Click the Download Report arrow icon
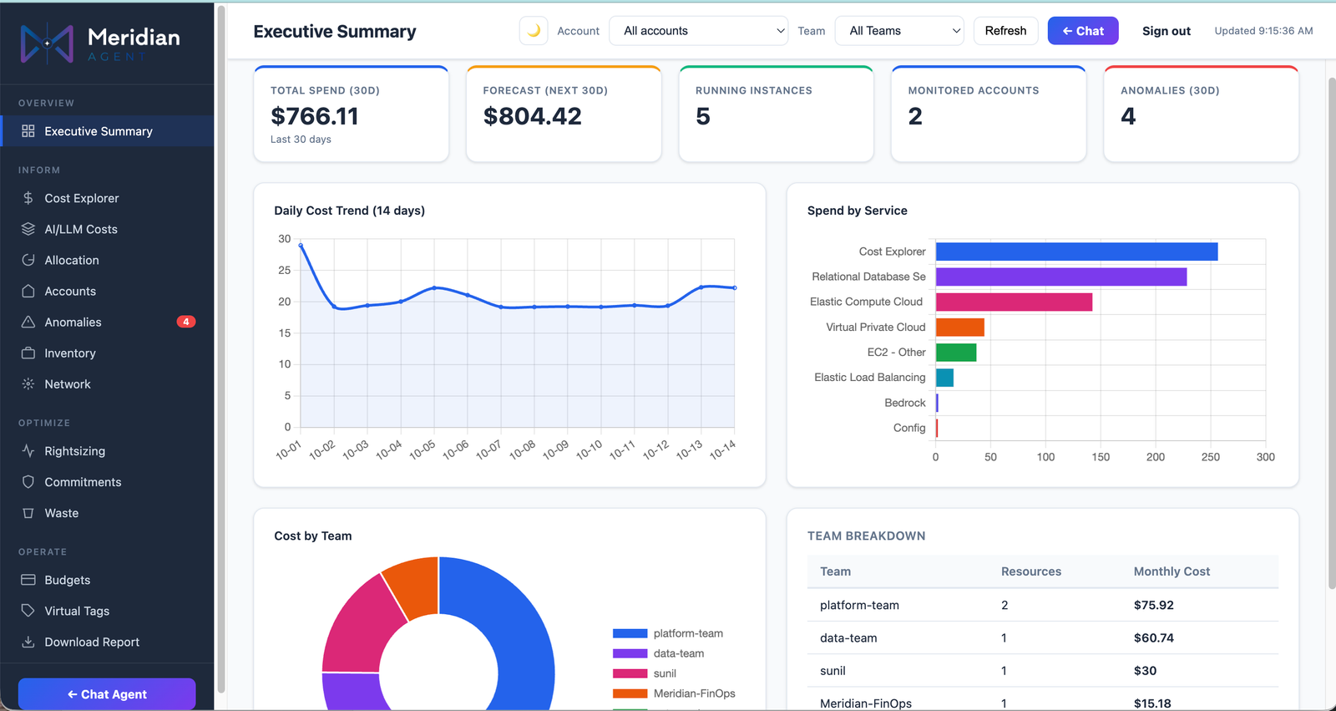Screen dimensions: 1336x711 click(x=28, y=642)
